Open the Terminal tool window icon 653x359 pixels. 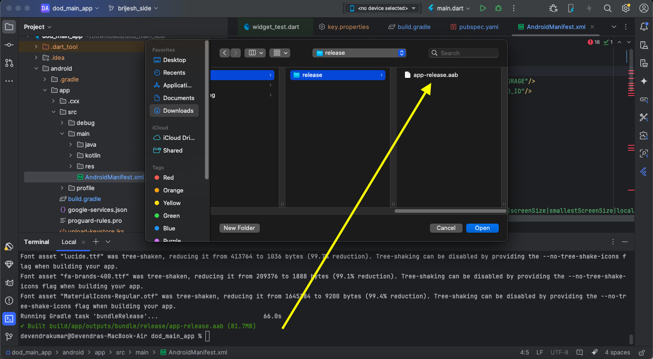coord(9,318)
